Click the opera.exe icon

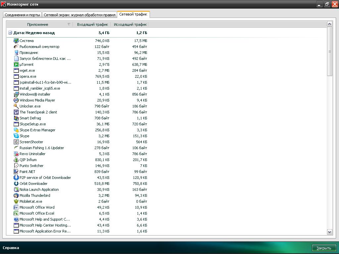tap(16, 76)
